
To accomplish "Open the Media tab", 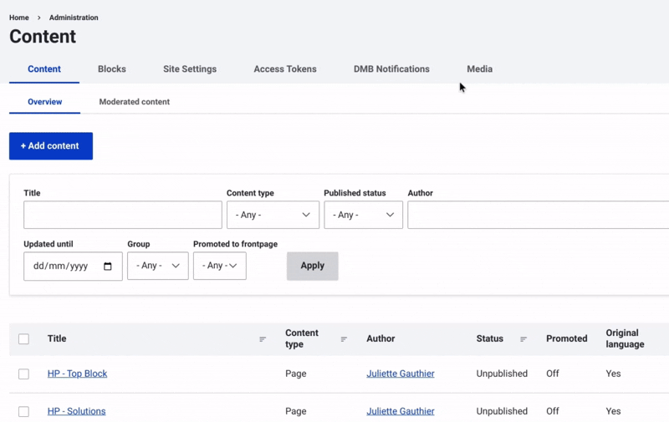I will pyautogui.click(x=479, y=69).
